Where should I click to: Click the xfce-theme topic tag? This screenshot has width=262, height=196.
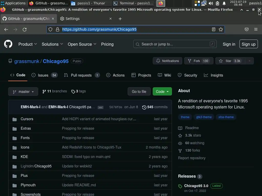[226, 117]
